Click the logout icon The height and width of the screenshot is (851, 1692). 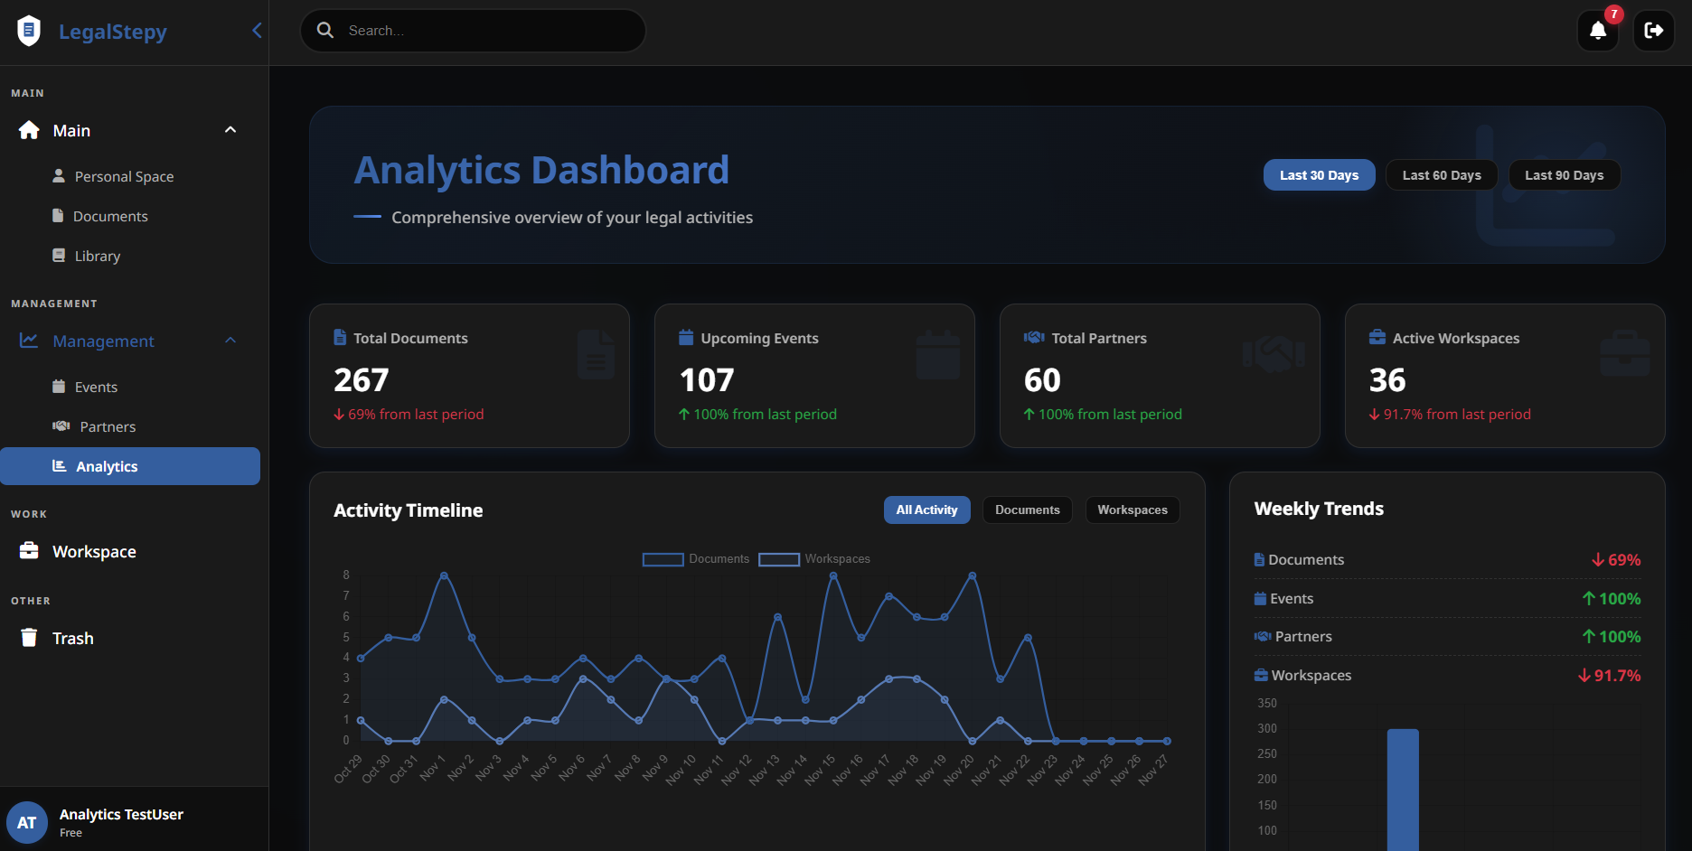coord(1654,30)
